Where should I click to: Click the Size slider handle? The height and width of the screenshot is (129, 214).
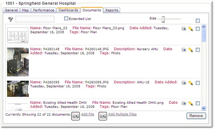click(x=163, y=19)
